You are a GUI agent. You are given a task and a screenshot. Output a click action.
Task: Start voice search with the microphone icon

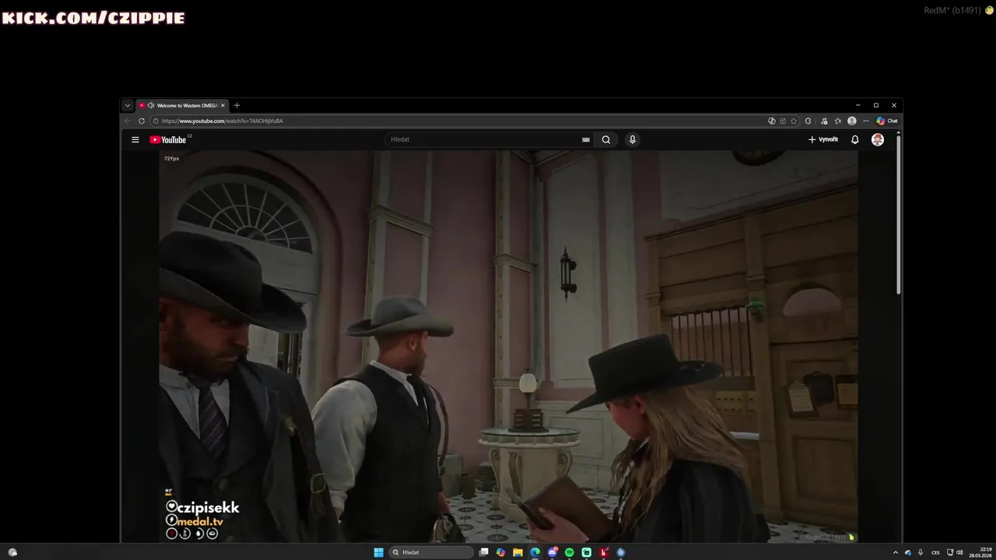[x=633, y=140]
